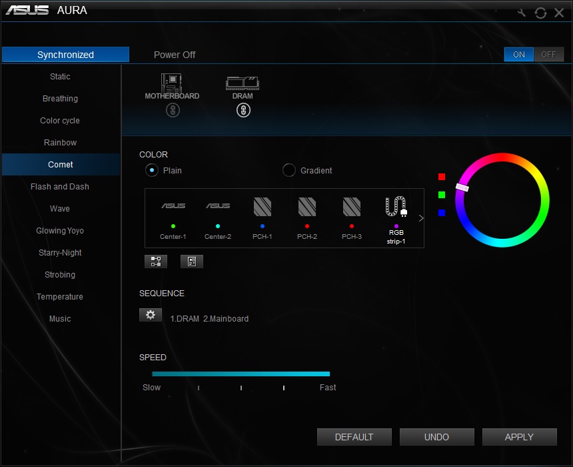The height and width of the screenshot is (467, 573).
Task: Click the Speed slider bar
Action: pos(241,374)
